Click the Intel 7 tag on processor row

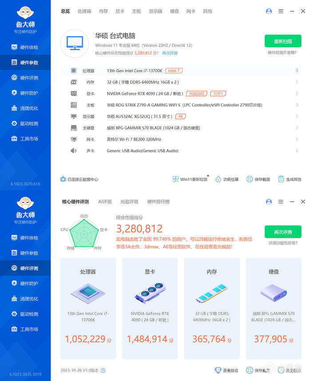[x=174, y=71]
